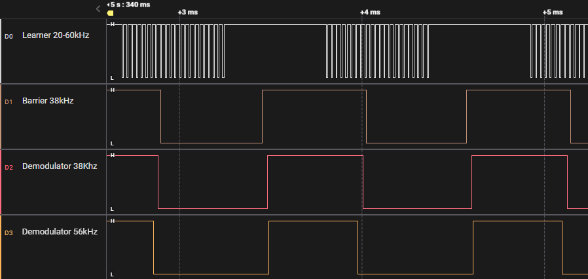Image resolution: width=588 pixels, height=279 pixels.
Task: Click the D0 channel identifier
Action: (9, 37)
